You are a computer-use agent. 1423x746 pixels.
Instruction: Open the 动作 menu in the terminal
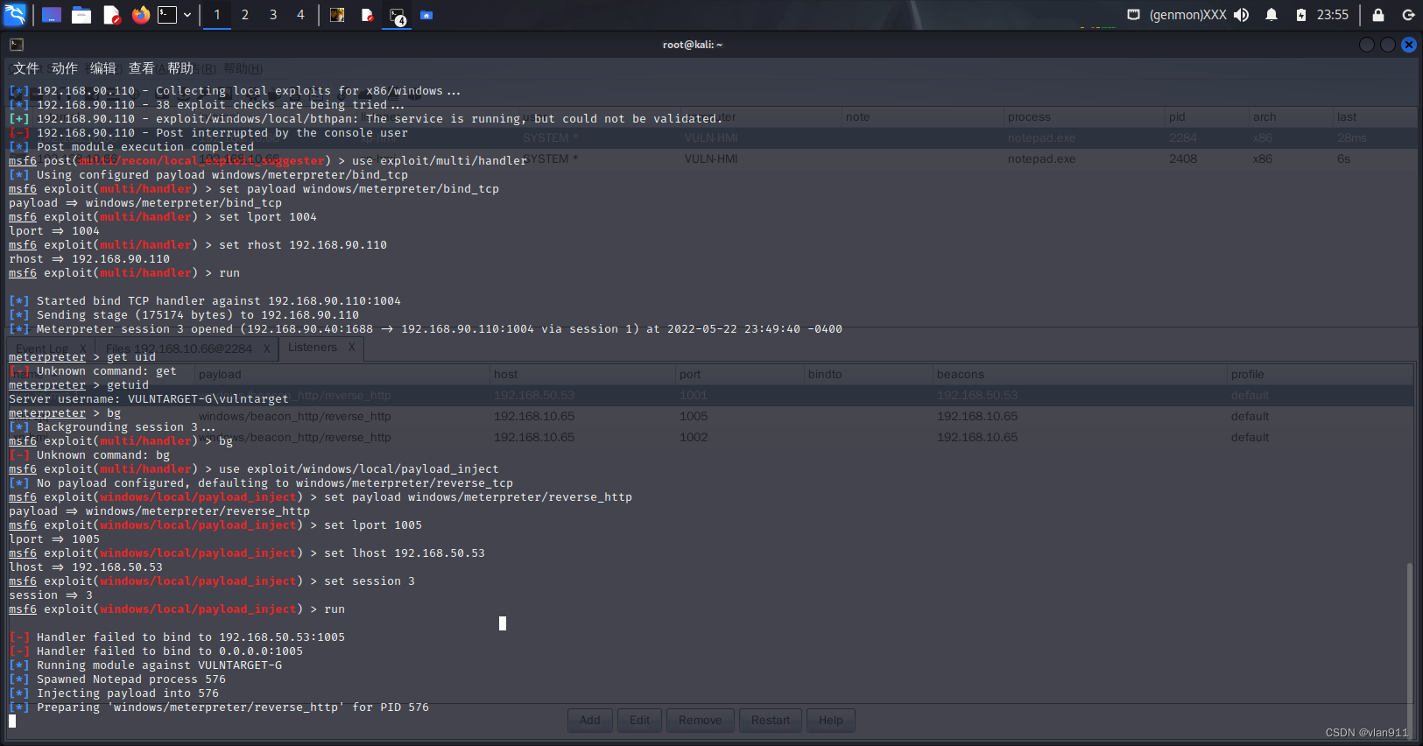coord(65,68)
